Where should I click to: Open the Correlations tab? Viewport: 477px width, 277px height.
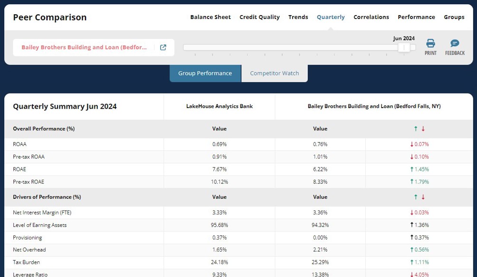pos(371,17)
